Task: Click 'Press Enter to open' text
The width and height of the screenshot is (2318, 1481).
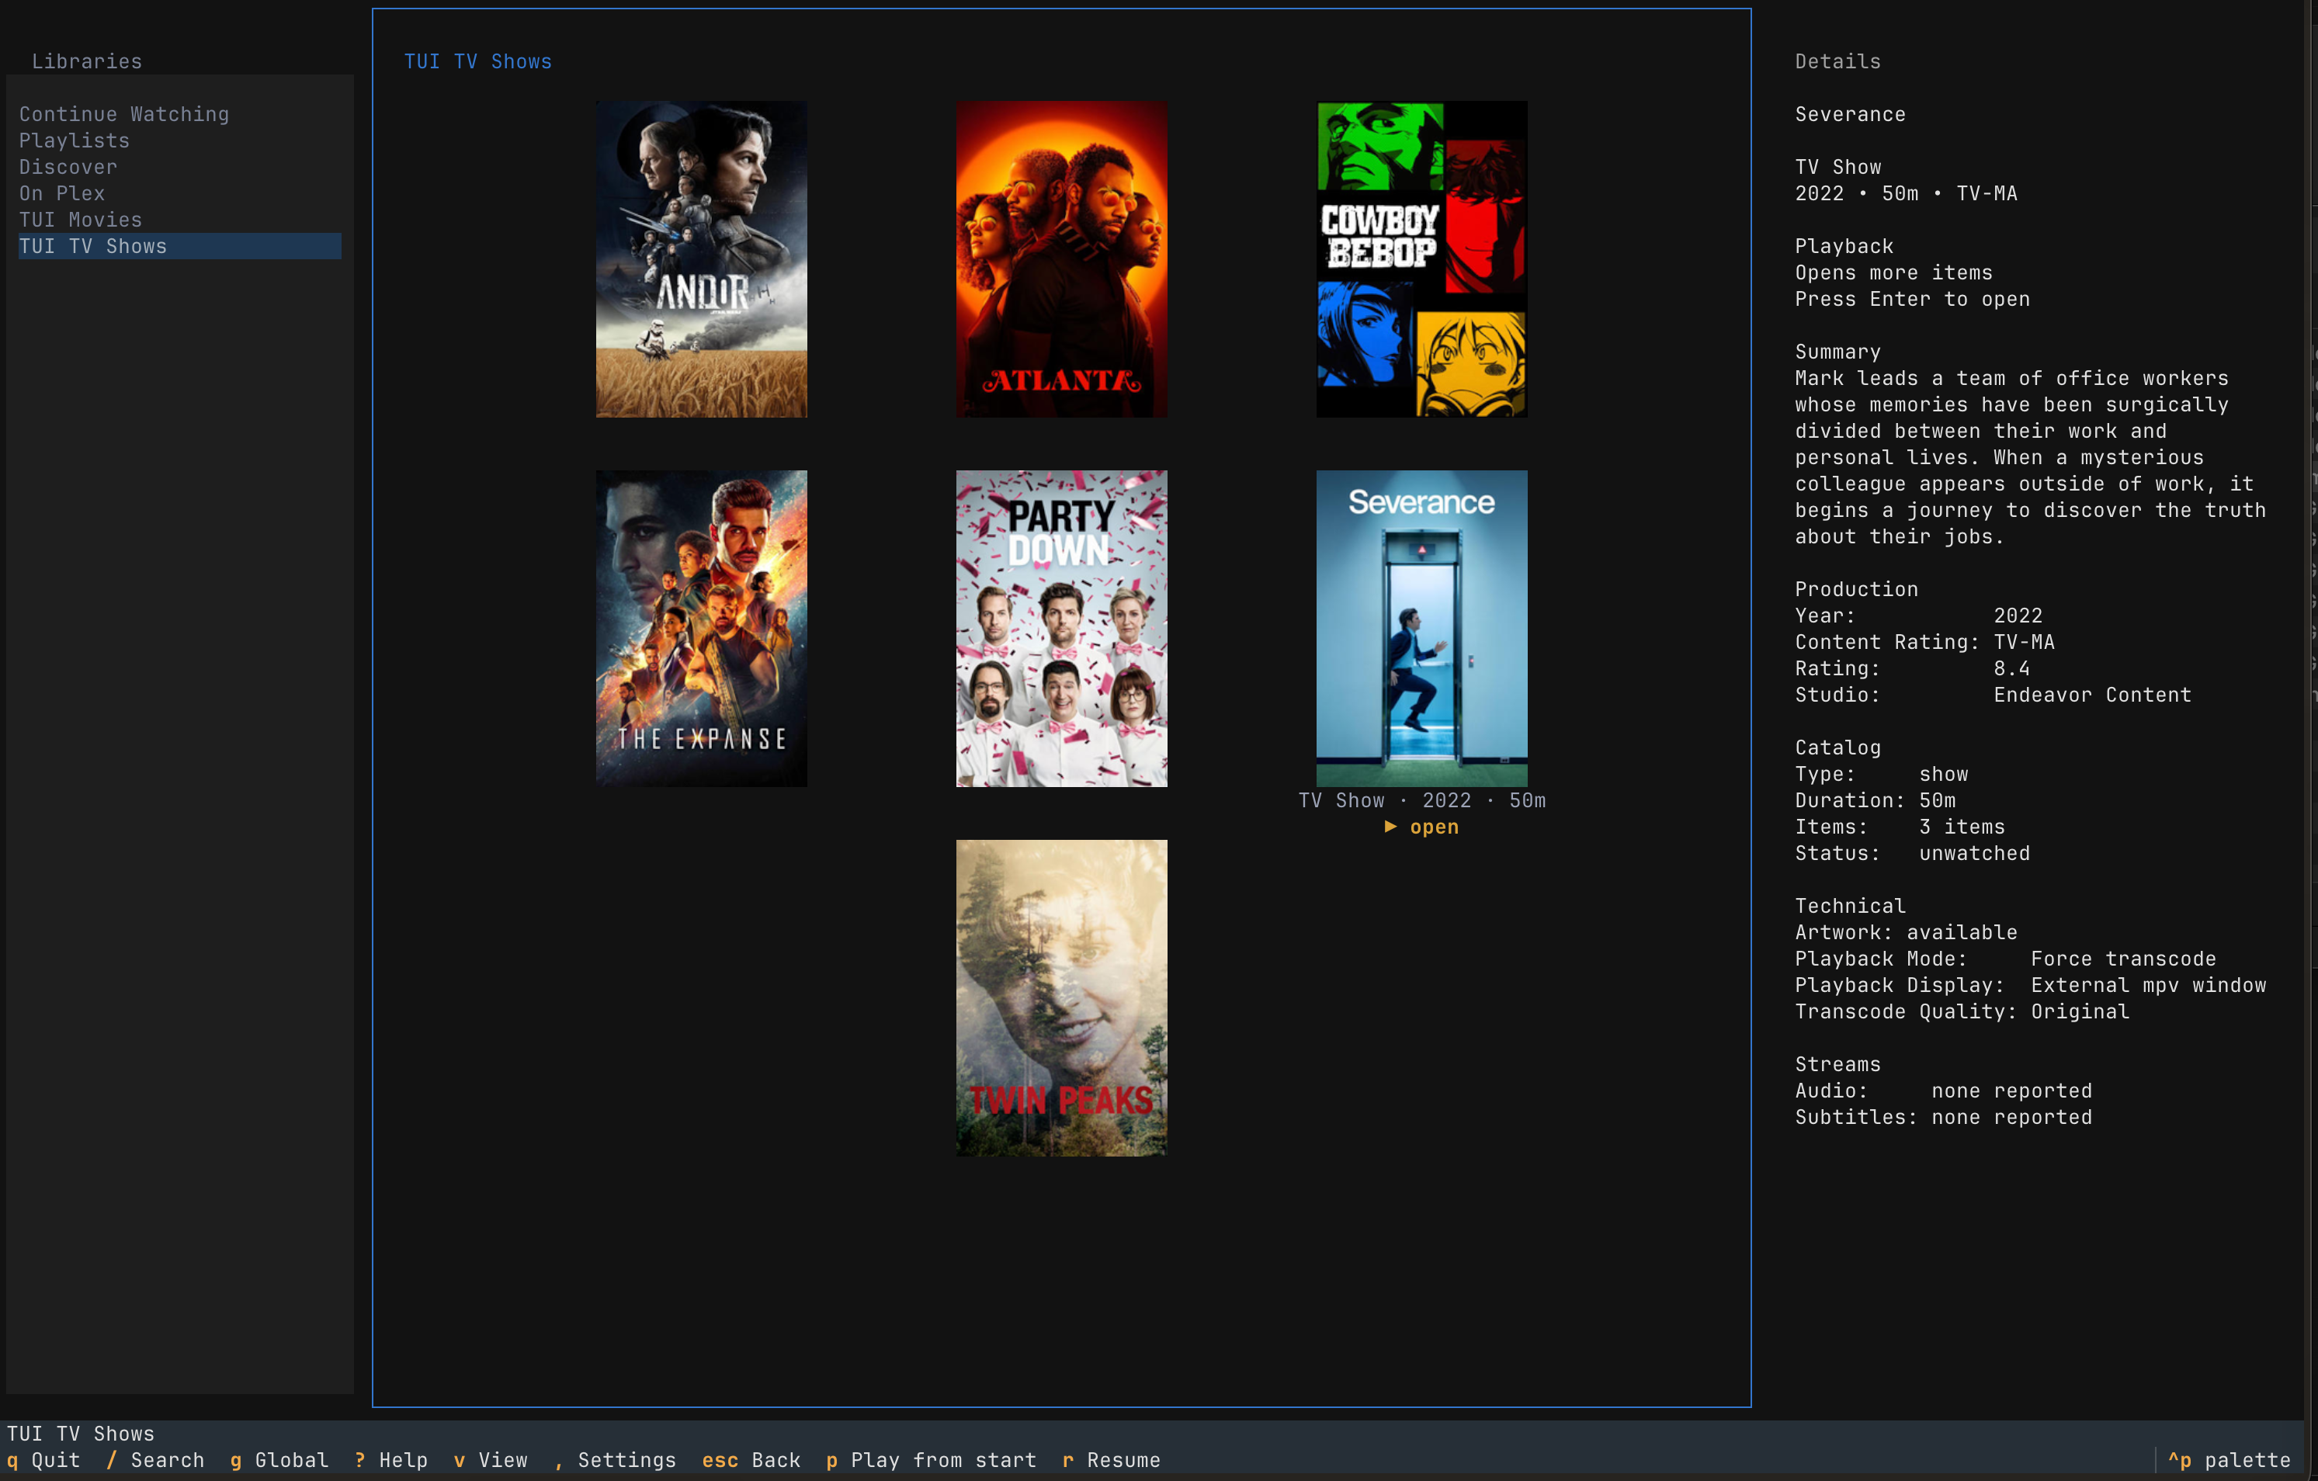Action: pos(1912,300)
